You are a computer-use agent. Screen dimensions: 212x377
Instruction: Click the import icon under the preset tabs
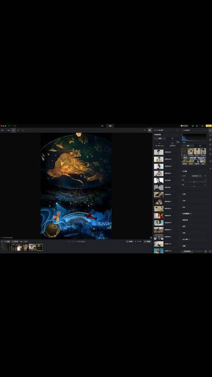159,144
